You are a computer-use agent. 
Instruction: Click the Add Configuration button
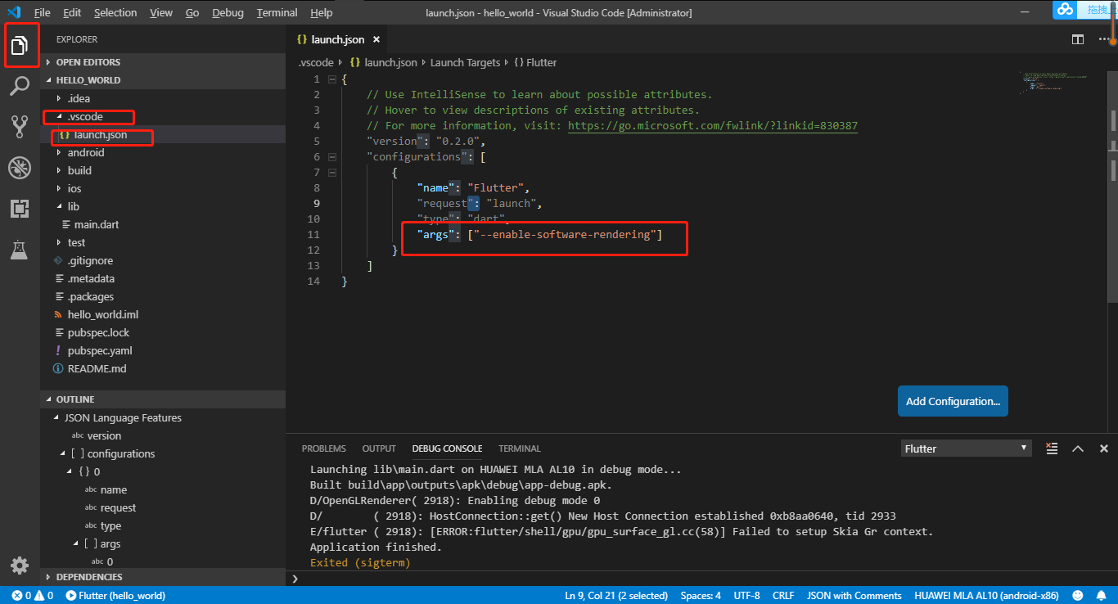pos(953,401)
